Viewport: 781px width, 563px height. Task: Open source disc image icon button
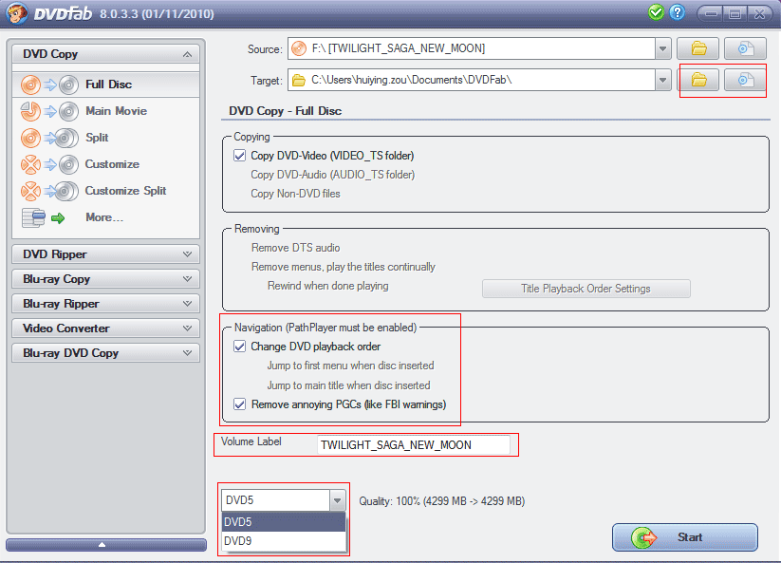click(x=745, y=48)
